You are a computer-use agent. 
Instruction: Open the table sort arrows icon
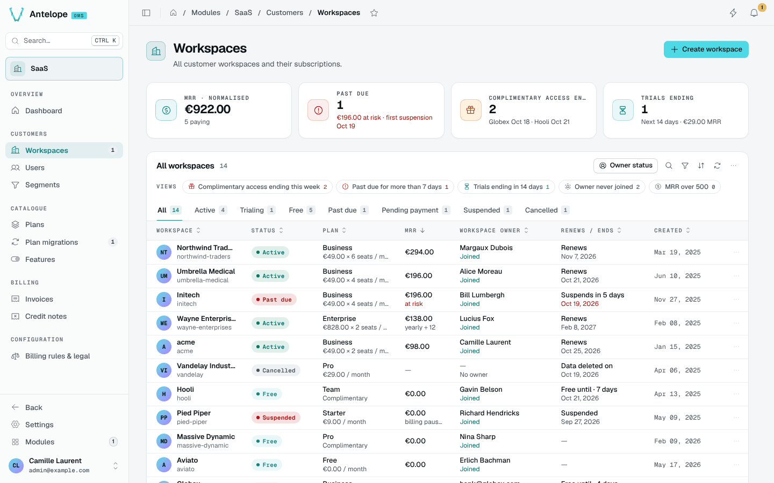701,166
